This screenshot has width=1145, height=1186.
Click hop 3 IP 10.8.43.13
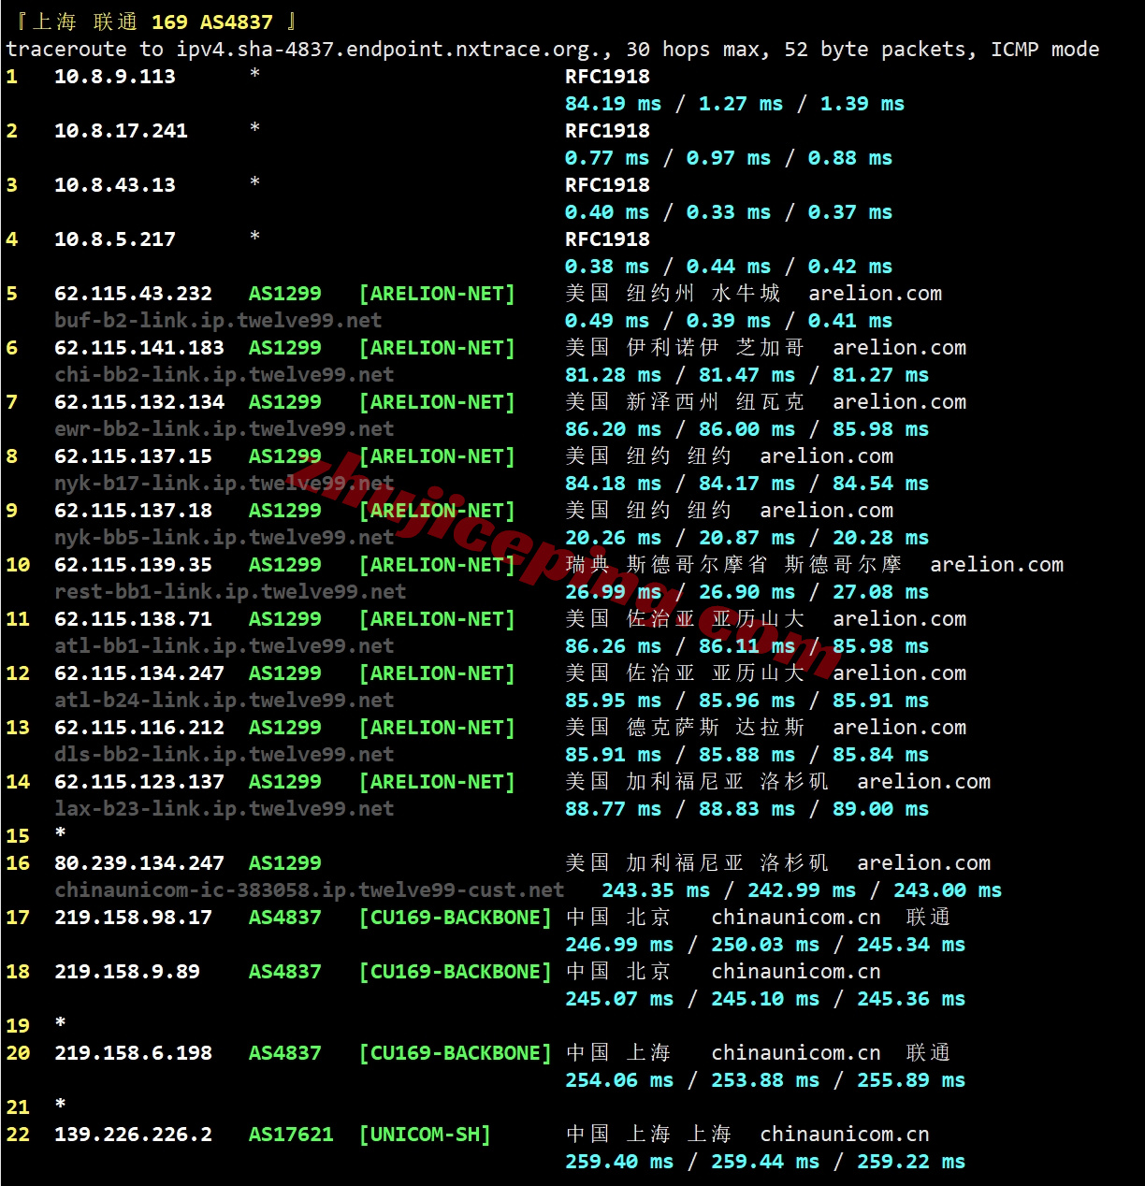coord(115,185)
